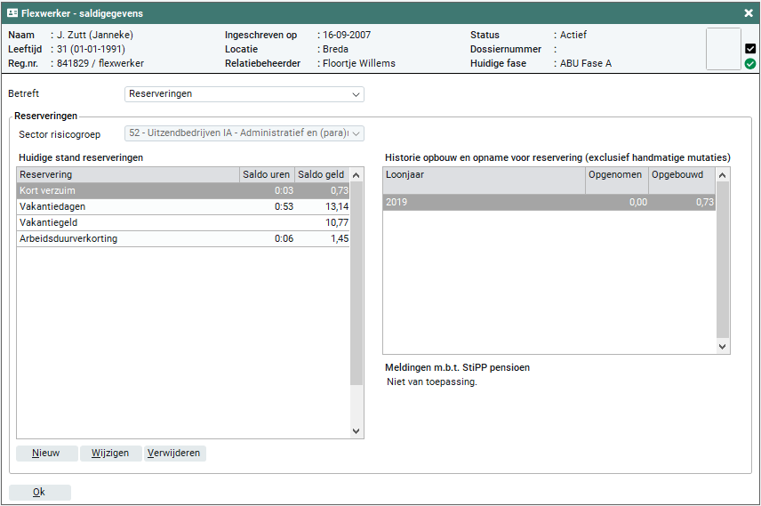The height and width of the screenshot is (506, 761).
Task: Click the green circle checkmark status icon
Action: coord(750,64)
